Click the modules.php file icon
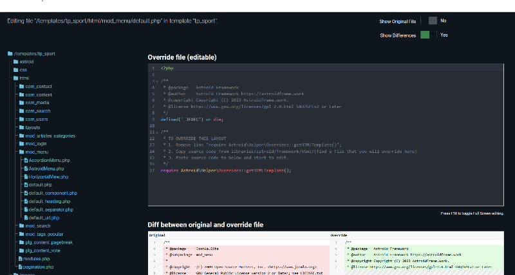This screenshot has width=515, height=275. (x=21, y=258)
